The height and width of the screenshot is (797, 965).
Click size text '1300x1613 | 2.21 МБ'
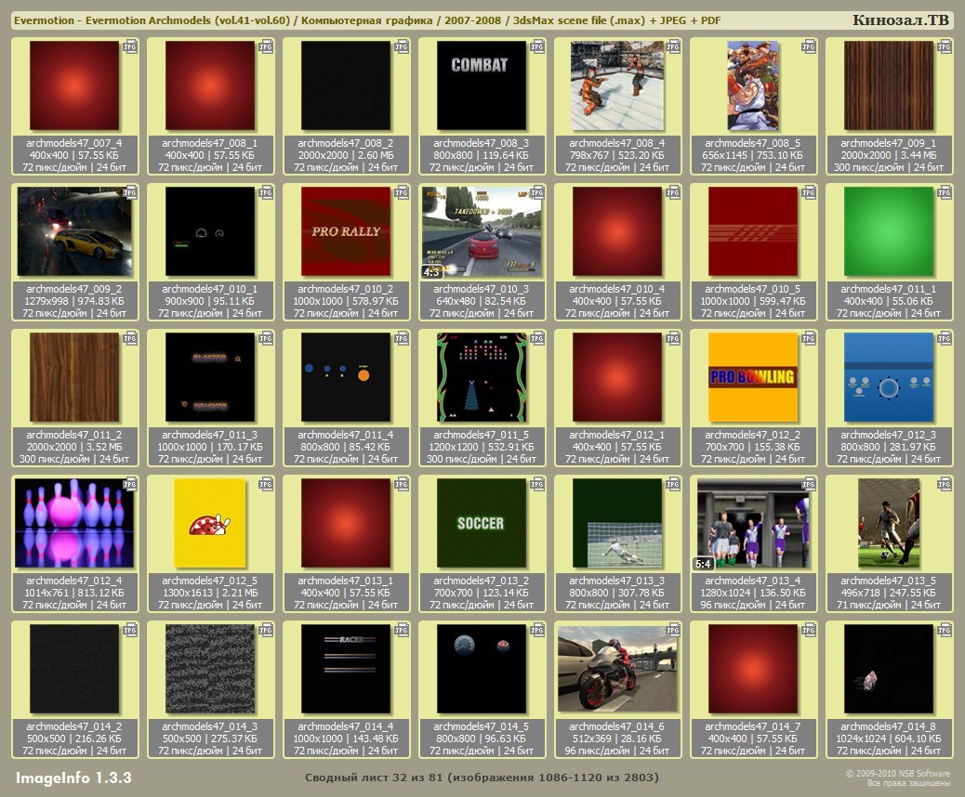[210, 593]
